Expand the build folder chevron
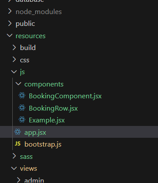 coord(14,47)
